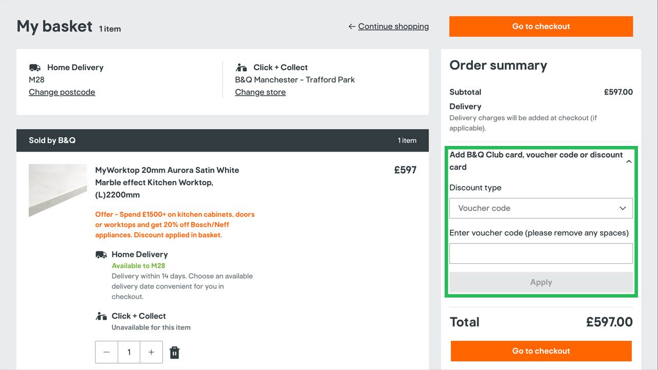
Task: Open the MyWorktop Aurora Satin White product title
Action: point(167,182)
